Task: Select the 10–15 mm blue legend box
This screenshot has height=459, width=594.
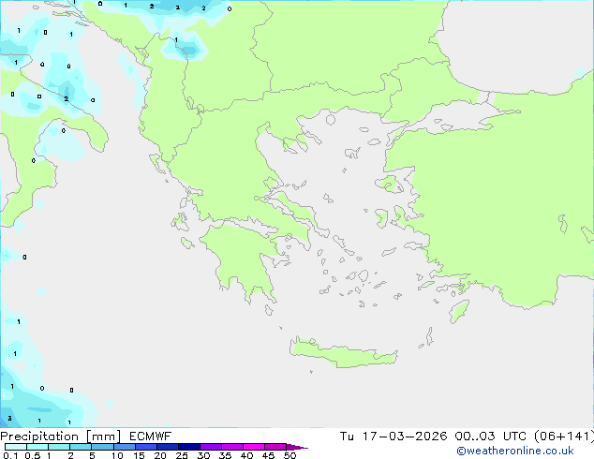Action: 124,447
